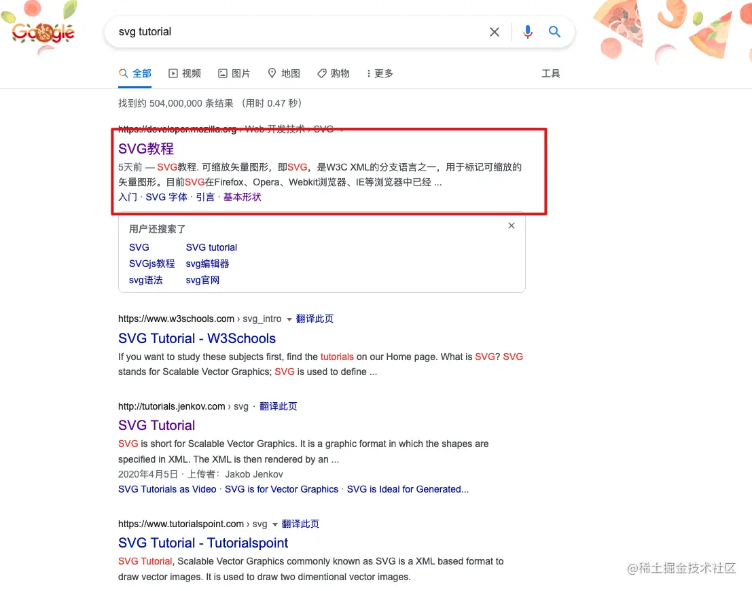This screenshot has height=591, width=752.
Task: Open the 引言 sitelink
Action: 205,197
